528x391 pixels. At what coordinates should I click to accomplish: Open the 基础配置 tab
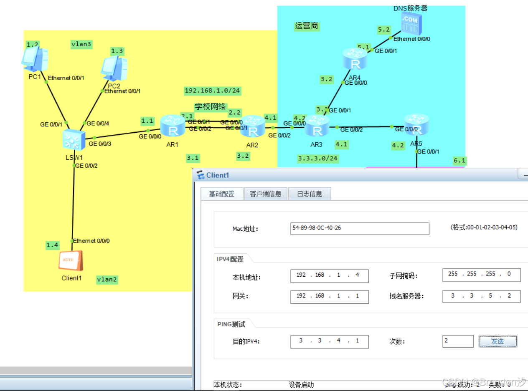[222, 194]
